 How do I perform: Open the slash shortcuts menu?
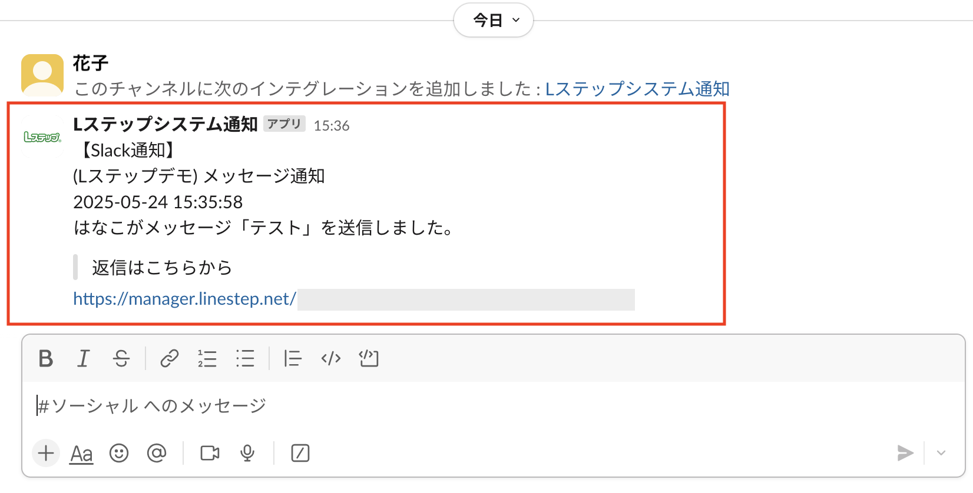[x=300, y=453]
